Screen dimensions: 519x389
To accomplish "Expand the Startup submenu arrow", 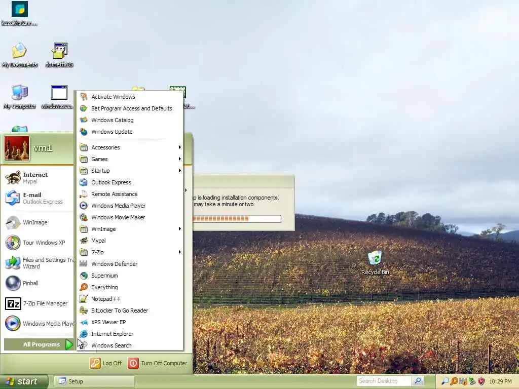I will click(180, 170).
